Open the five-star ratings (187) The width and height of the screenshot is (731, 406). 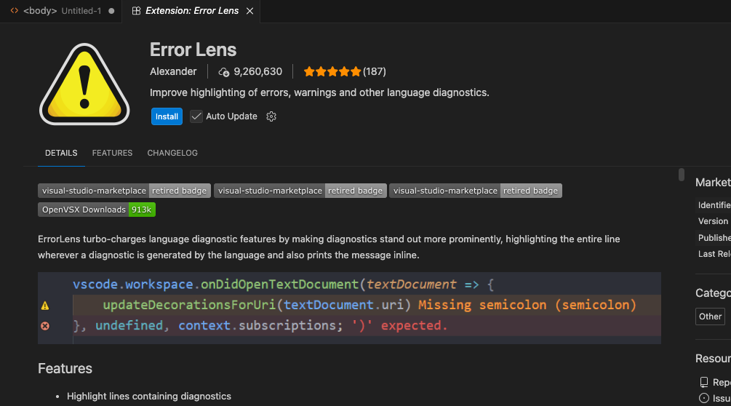point(345,71)
